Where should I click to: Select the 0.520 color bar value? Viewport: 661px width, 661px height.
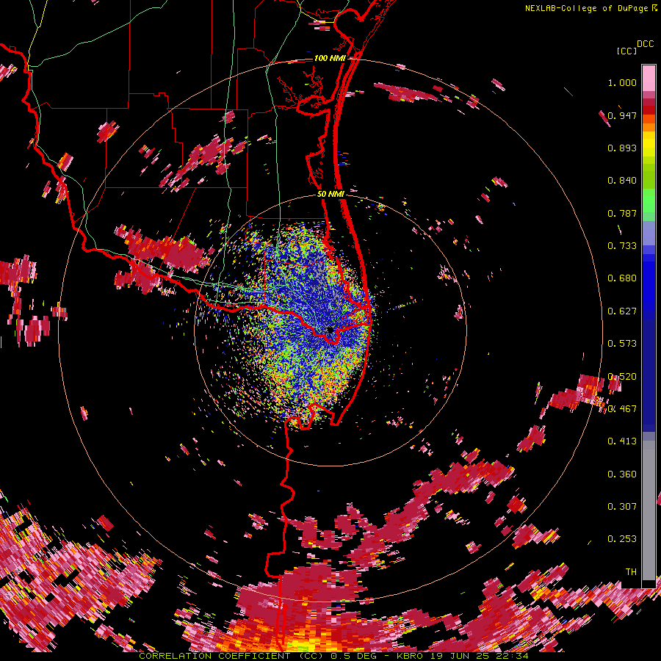coord(622,377)
